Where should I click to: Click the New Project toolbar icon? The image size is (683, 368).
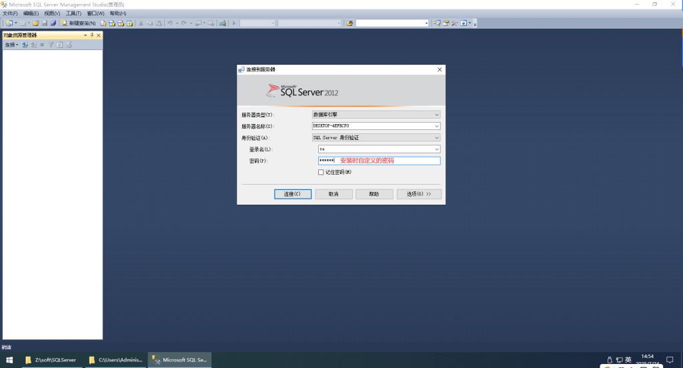tap(9, 23)
